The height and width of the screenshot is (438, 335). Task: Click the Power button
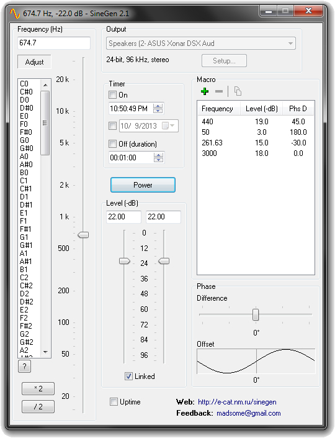point(143,185)
